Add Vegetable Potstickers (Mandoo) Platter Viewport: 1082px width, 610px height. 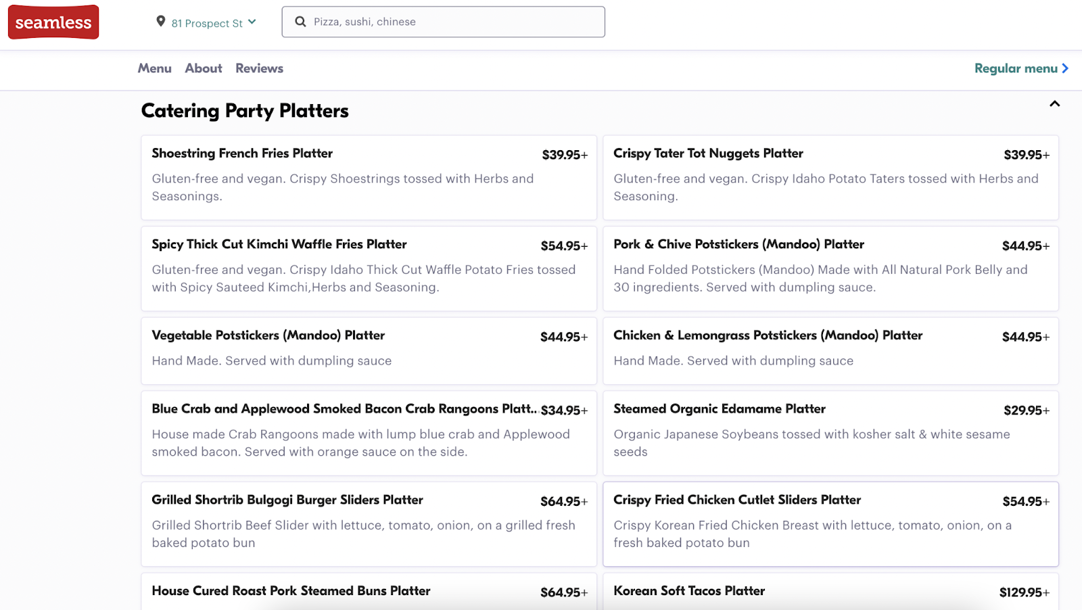click(369, 350)
